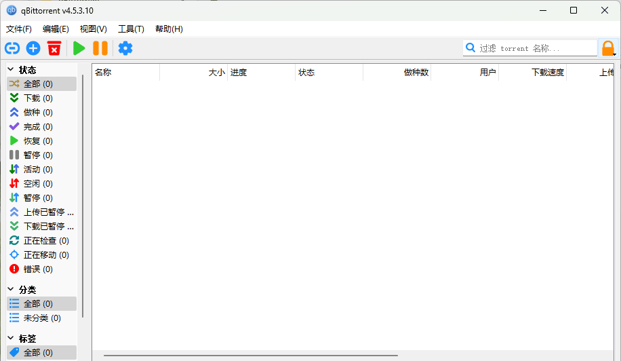Select 全部 (0) under 分类

point(41,304)
